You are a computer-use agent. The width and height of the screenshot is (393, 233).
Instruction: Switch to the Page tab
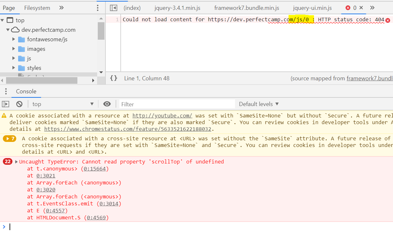click(9, 8)
